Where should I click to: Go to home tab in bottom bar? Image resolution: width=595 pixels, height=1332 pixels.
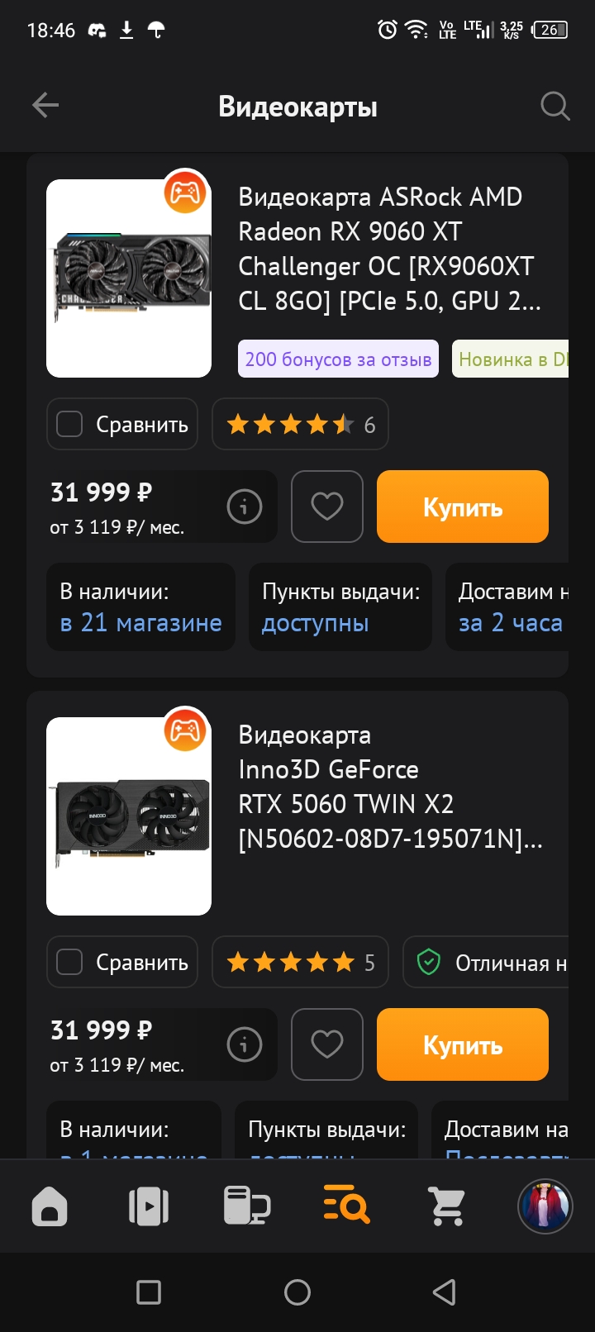(x=50, y=1206)
